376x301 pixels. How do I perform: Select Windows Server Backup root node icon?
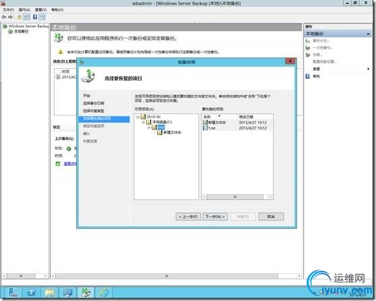pos(5,26)
